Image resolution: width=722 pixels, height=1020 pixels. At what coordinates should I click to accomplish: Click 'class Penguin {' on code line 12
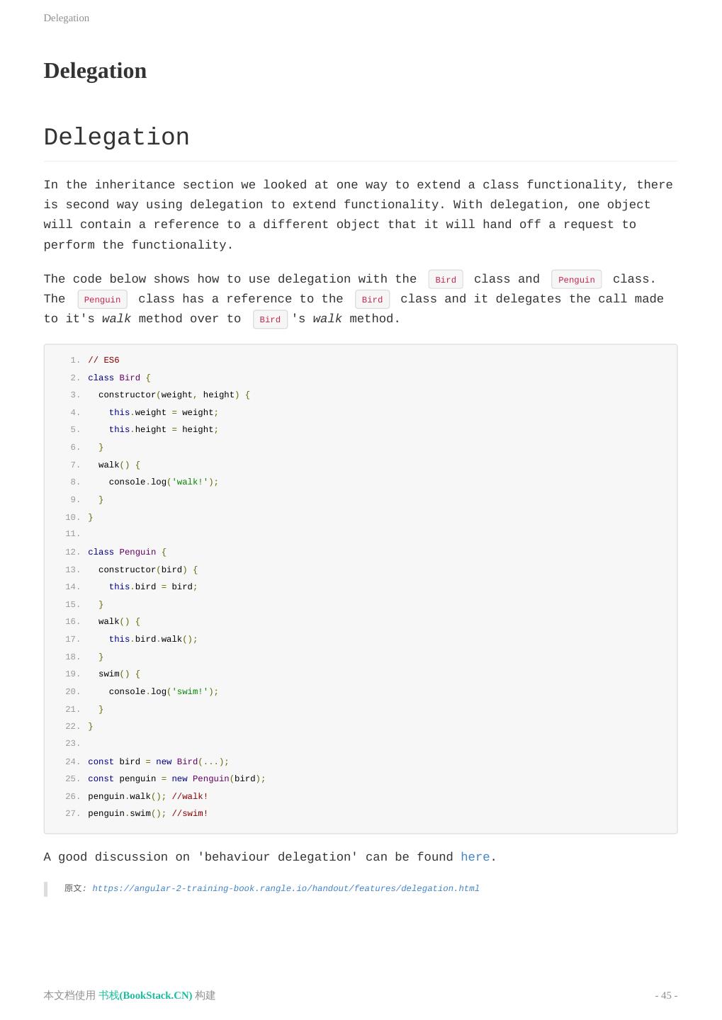127,552
